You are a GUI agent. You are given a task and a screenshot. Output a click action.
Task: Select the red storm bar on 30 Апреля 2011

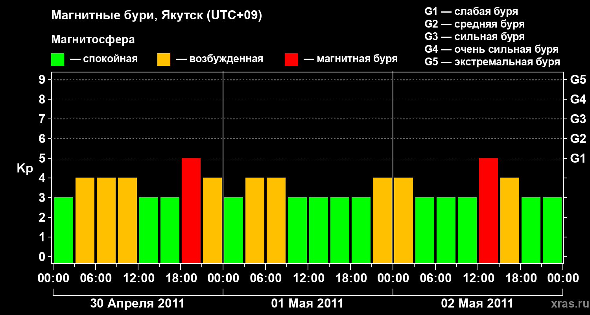point(191,210)
